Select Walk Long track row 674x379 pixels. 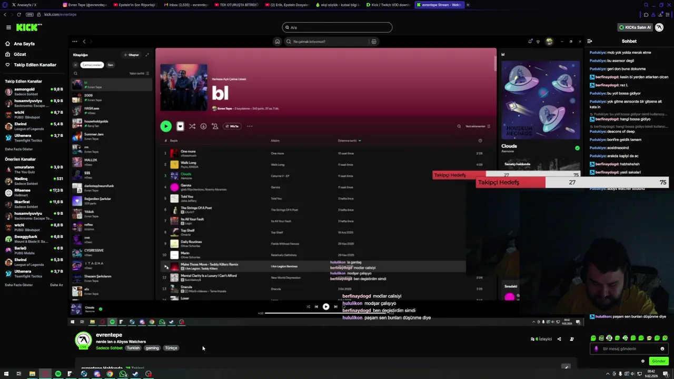click(x=323, y=165)
